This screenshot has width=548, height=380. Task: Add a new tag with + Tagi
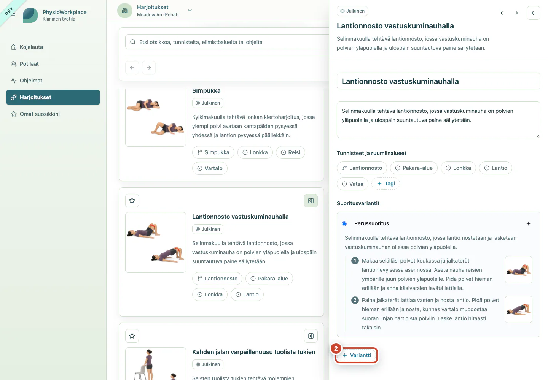click(386, 184)
